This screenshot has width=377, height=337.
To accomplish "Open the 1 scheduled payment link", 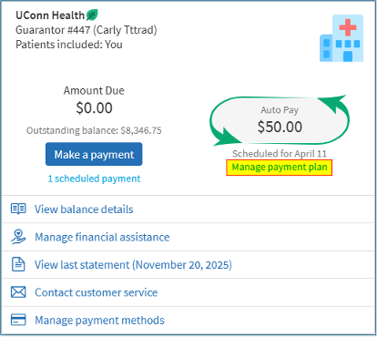I will pyautogui.click(x=94, y=179).
